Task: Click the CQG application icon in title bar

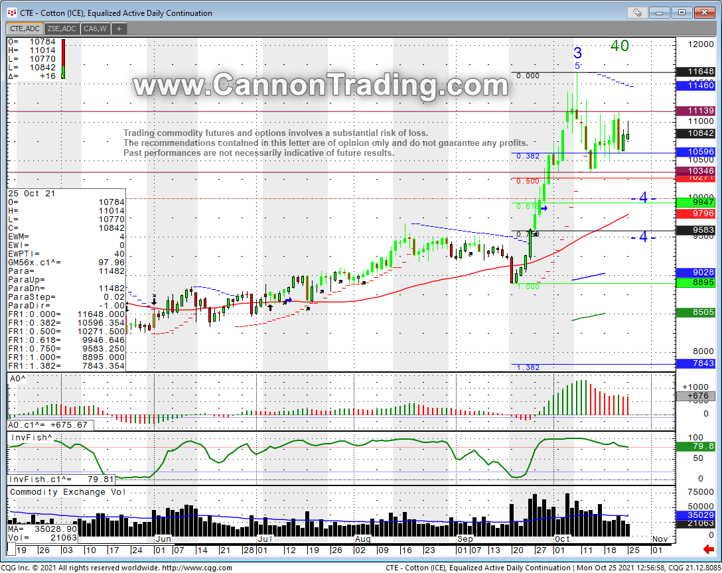Action: pyautogui.click(x=11, y=13)
